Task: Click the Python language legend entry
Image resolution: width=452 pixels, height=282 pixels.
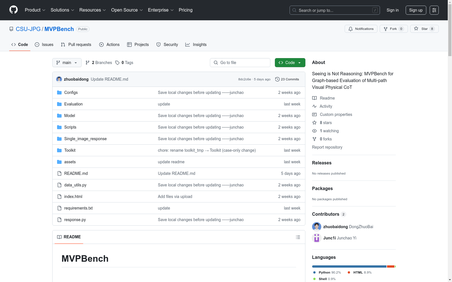Action: [x=327, y=272]
